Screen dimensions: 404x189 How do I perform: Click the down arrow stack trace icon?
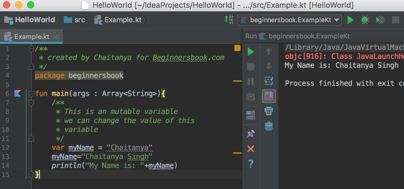click(x=269, y=66)
